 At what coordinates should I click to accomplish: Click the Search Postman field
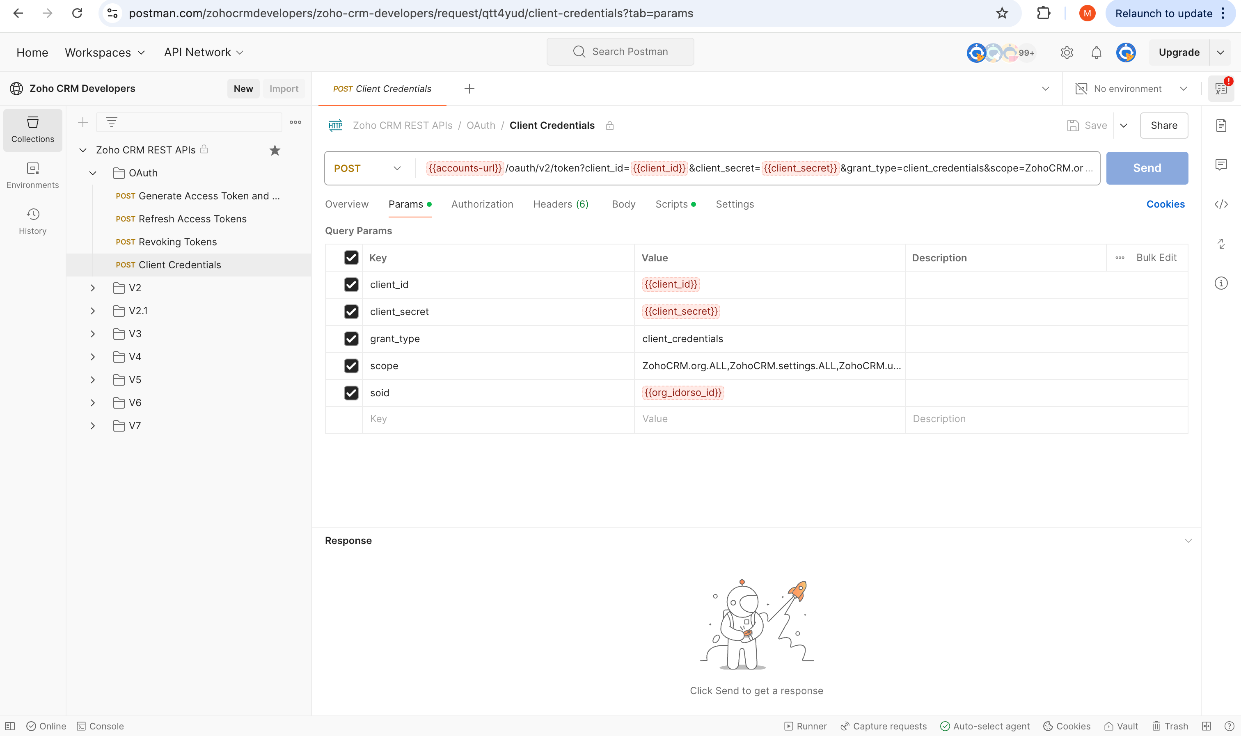(x=620, y=52)
